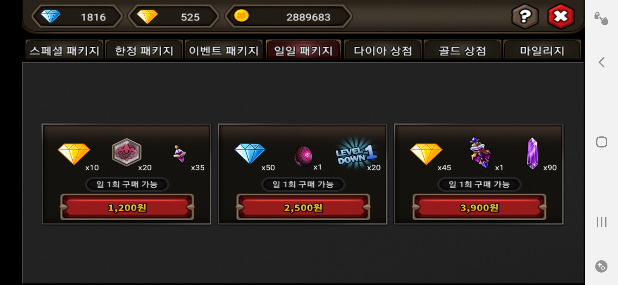The height and width of the screenshot is (285, 618).
Task: Select the purple weapon x1 item
Action: [480, 153]
